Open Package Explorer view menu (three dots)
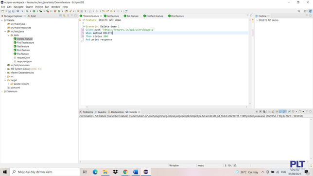 (68, 16)
